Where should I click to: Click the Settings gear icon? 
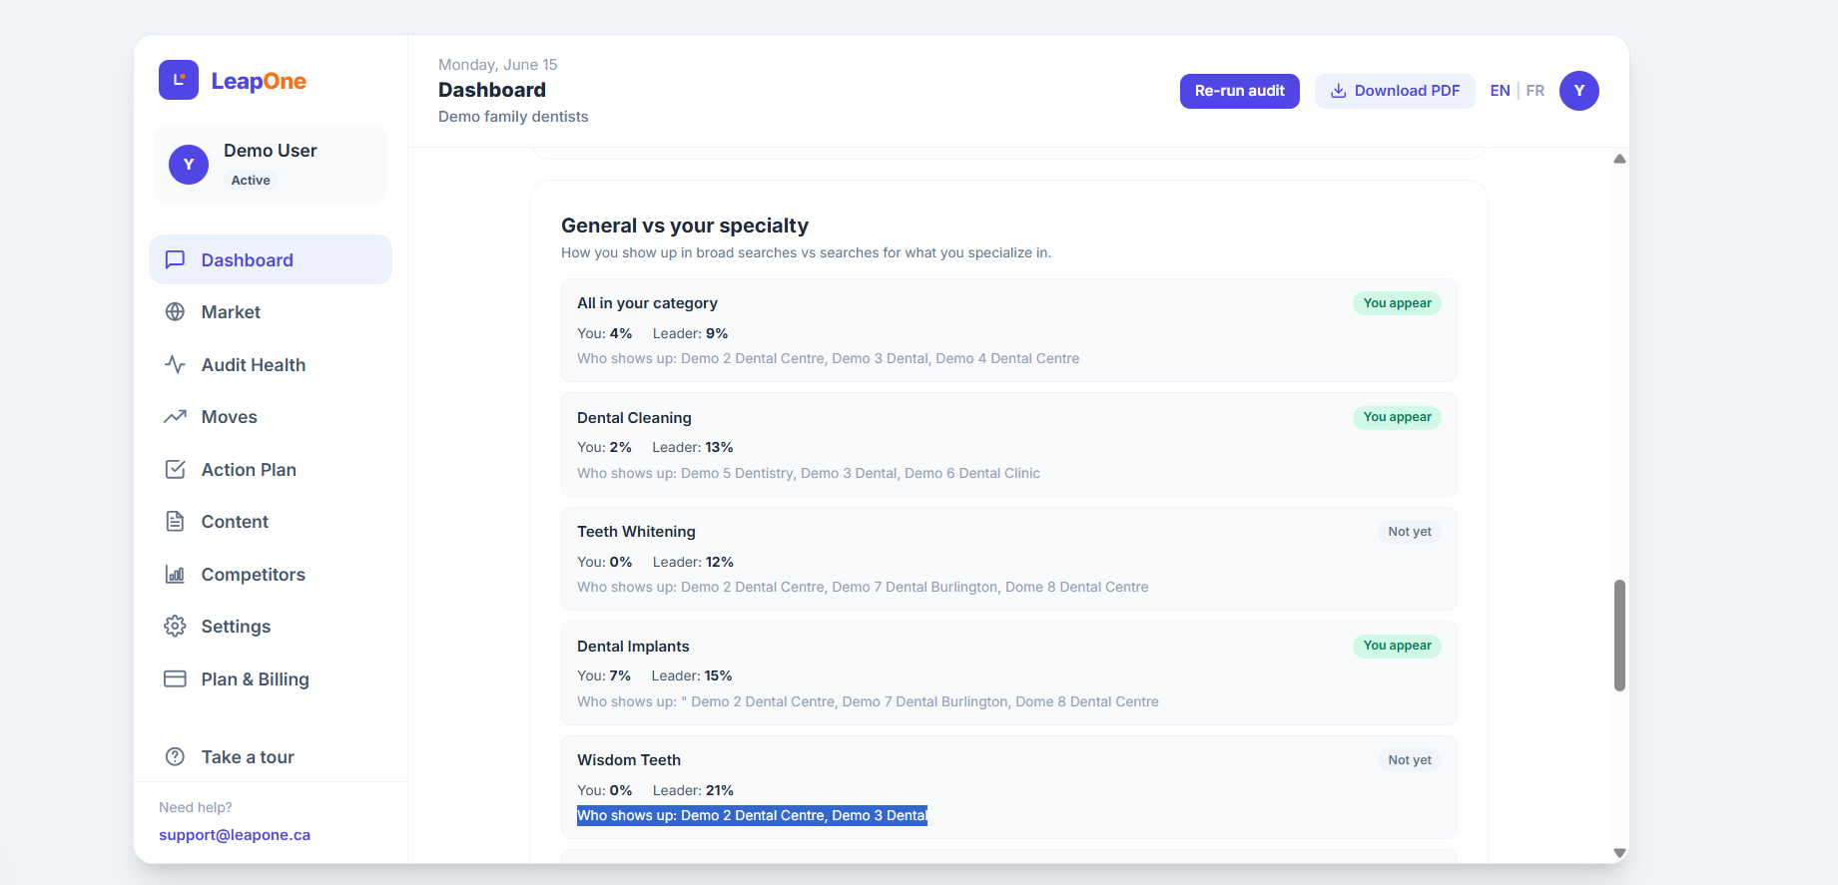175,626
